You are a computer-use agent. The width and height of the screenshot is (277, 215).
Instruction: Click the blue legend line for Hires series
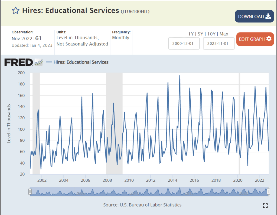(49, 62)
